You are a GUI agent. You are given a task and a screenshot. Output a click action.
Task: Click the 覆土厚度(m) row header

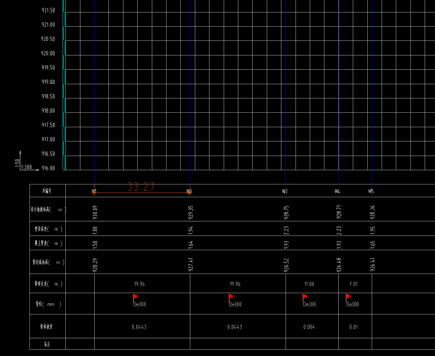(x=48, y=243)
